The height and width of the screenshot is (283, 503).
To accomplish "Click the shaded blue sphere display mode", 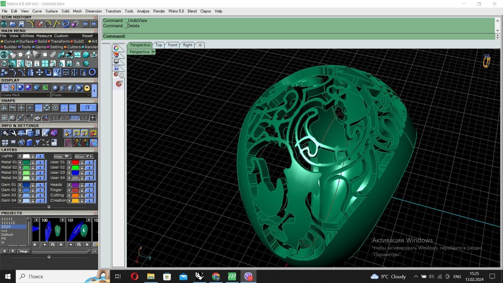I will point(20,88).
